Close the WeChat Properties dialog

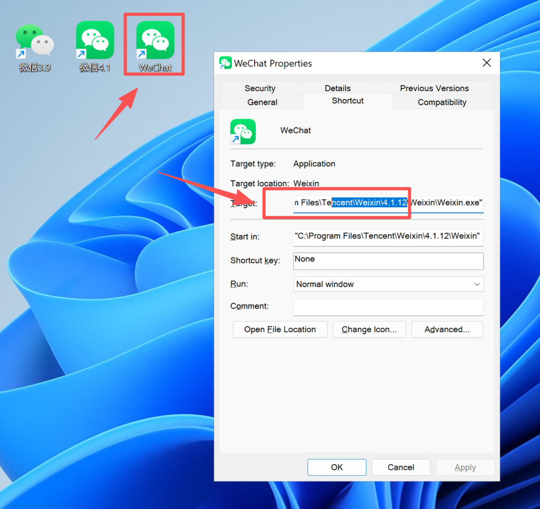(x=487, y=63)
